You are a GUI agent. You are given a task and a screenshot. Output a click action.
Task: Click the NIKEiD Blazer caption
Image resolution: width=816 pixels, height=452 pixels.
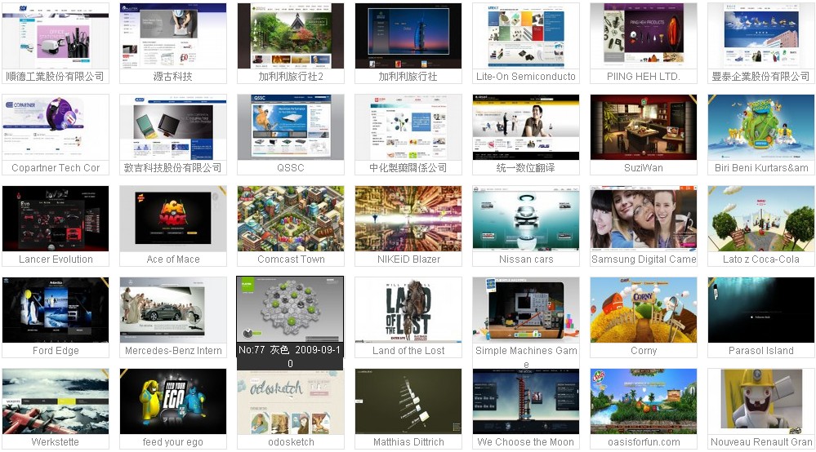[x=408, y=259]
